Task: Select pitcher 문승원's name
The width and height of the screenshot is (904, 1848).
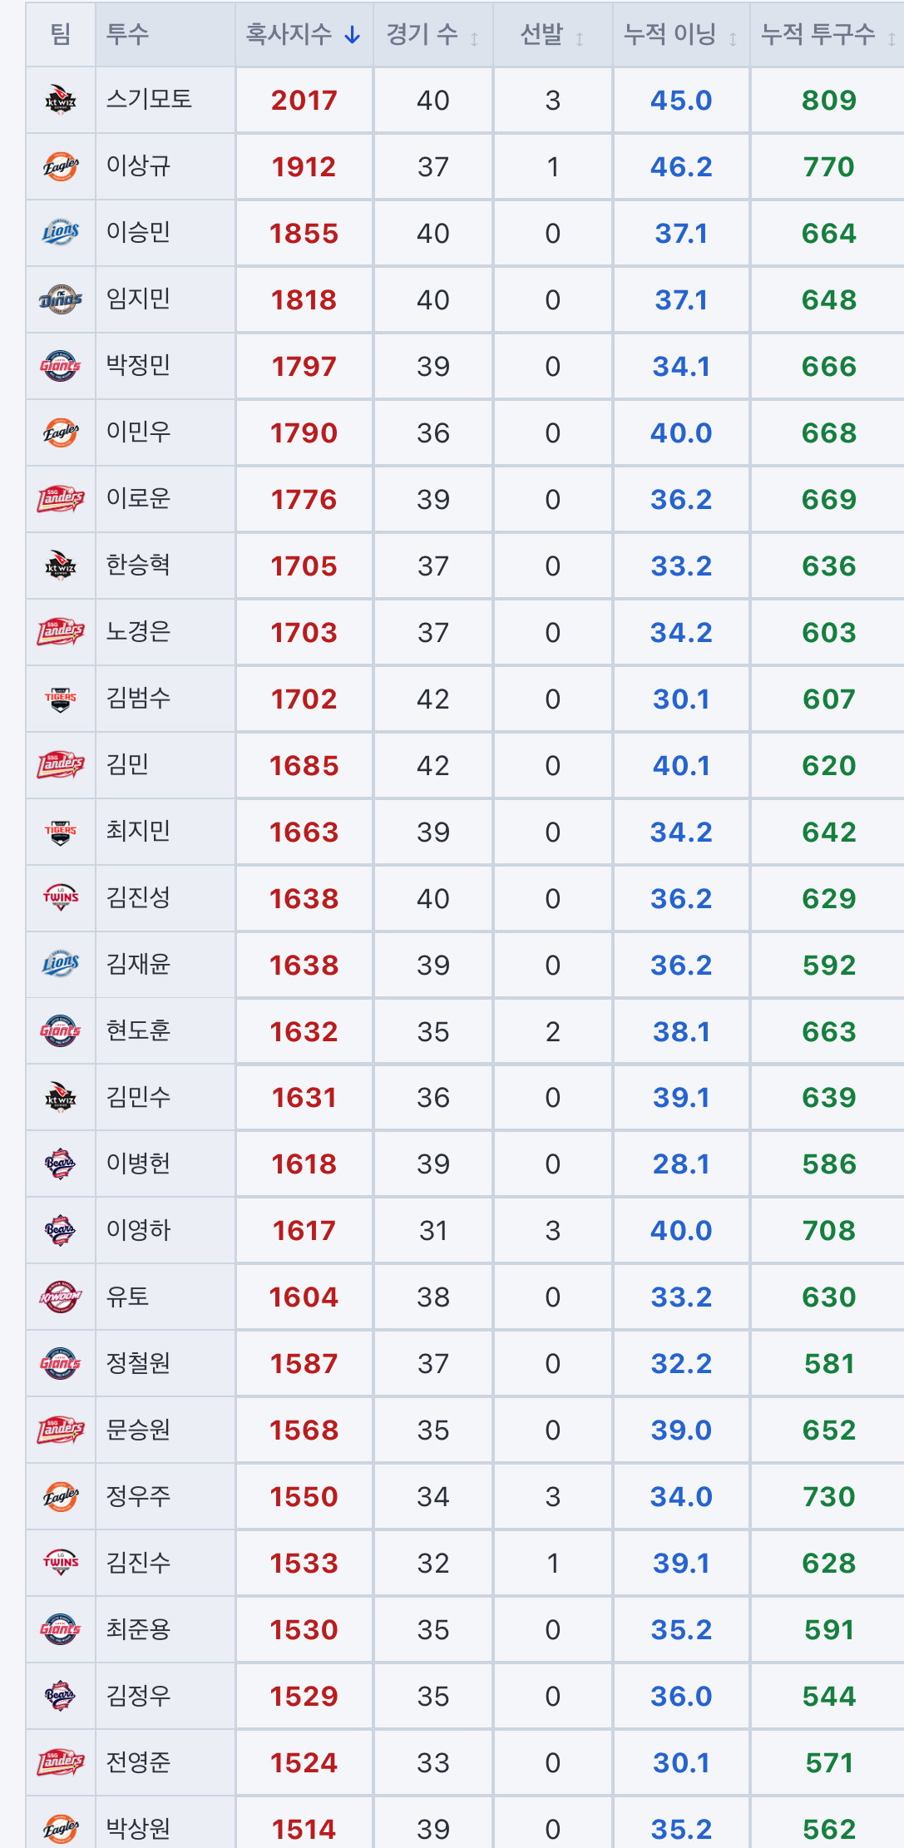Action: tap(138, 1430)
